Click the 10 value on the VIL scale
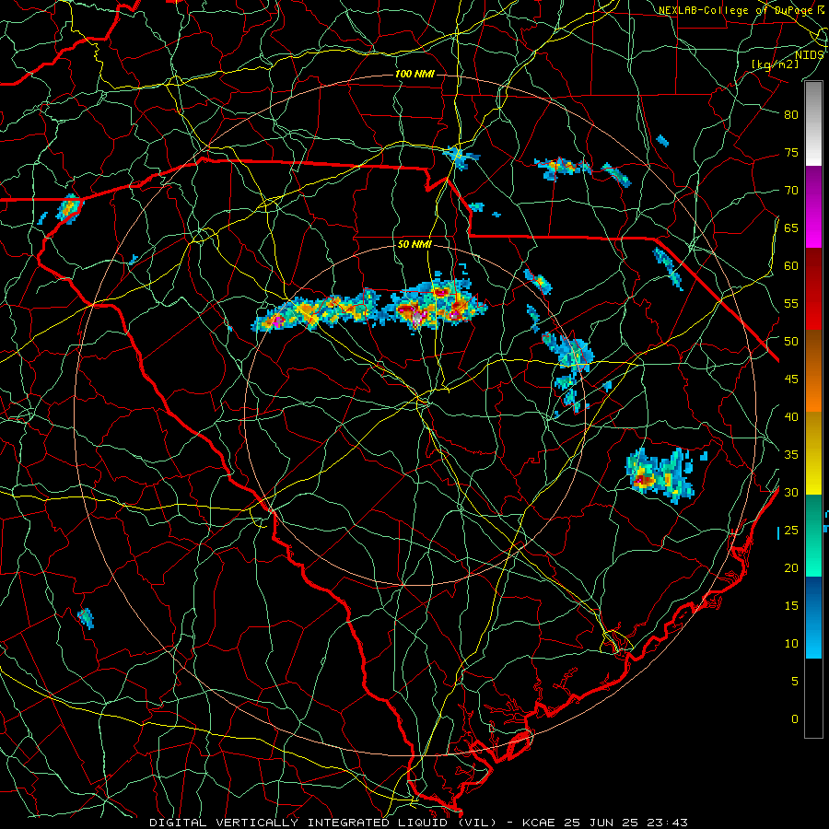The height and width of the screenshot is (829, 829). pos(791,644)
